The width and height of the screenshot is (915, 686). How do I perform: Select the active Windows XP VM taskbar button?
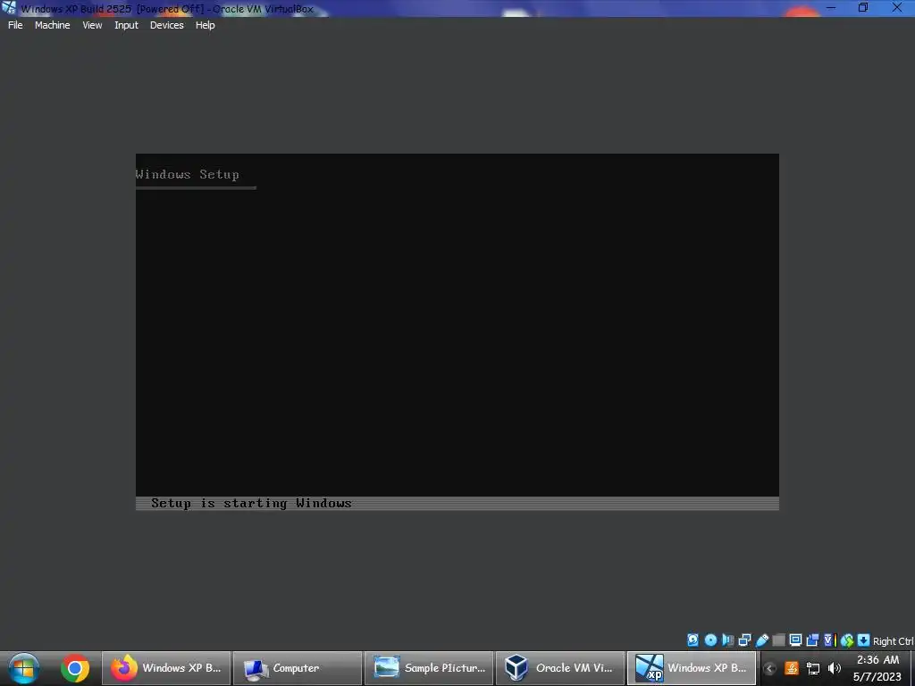click(692, 668)
